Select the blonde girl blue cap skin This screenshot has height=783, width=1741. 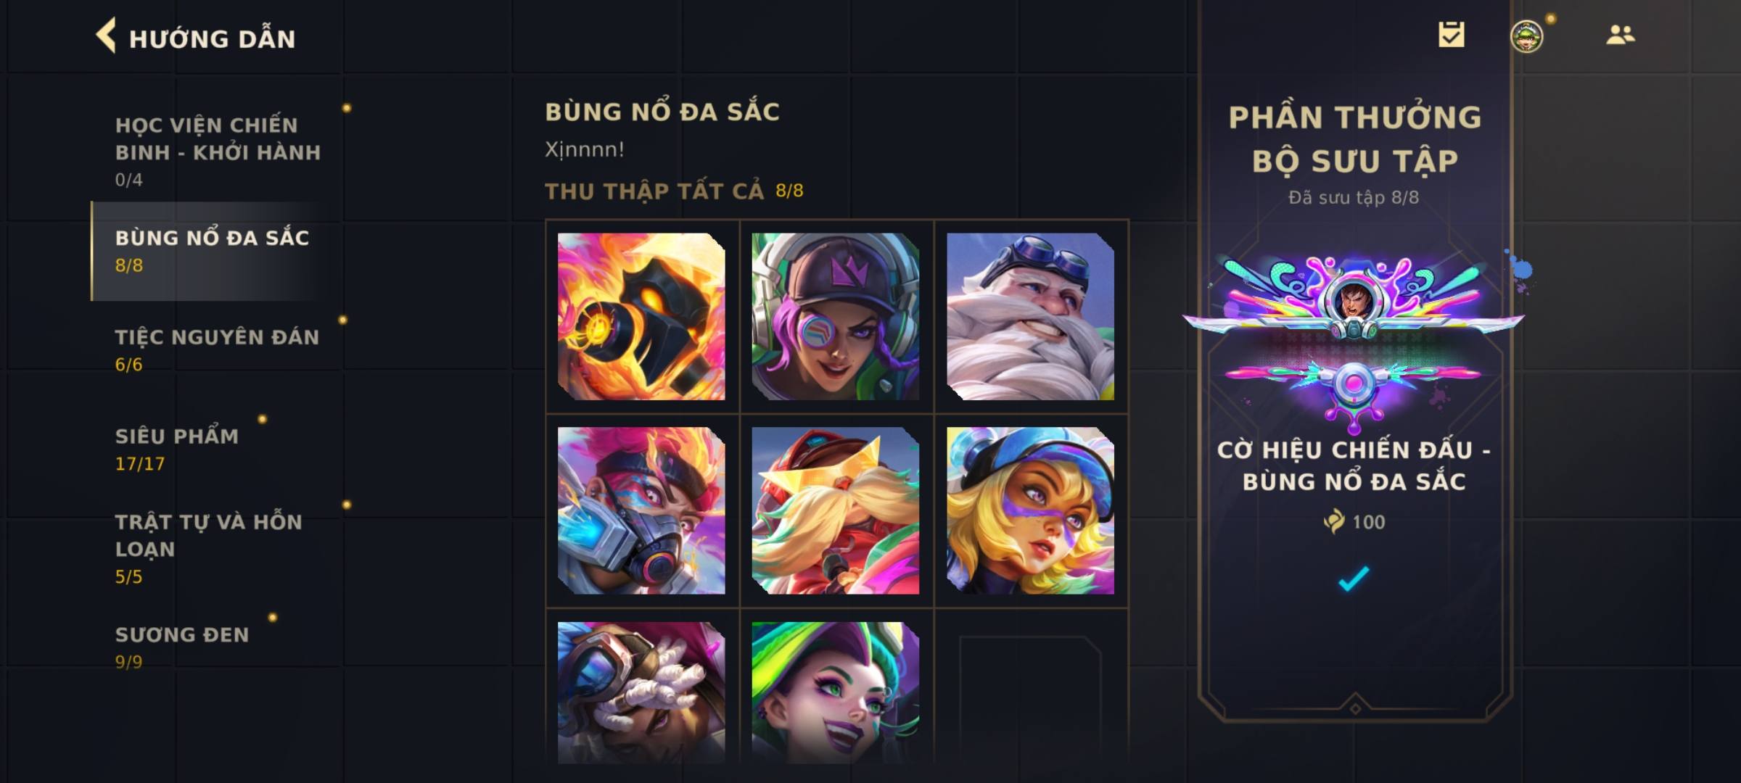click(x=1030, y=510)
